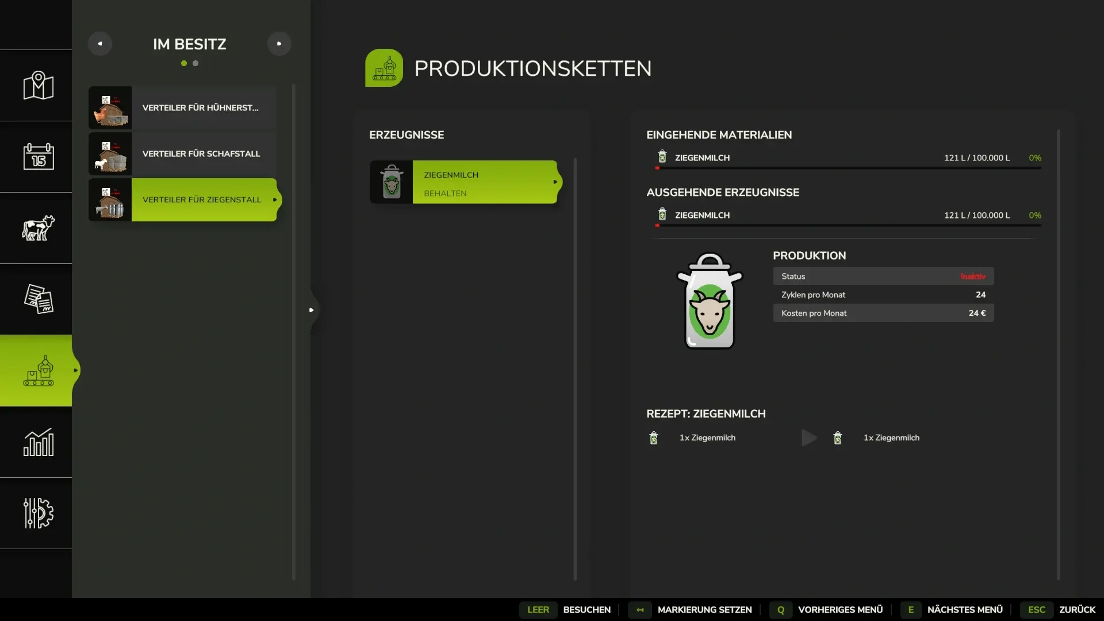Click the Erzeugnisse list scrollbar
1104x621 pixels.
575,368
